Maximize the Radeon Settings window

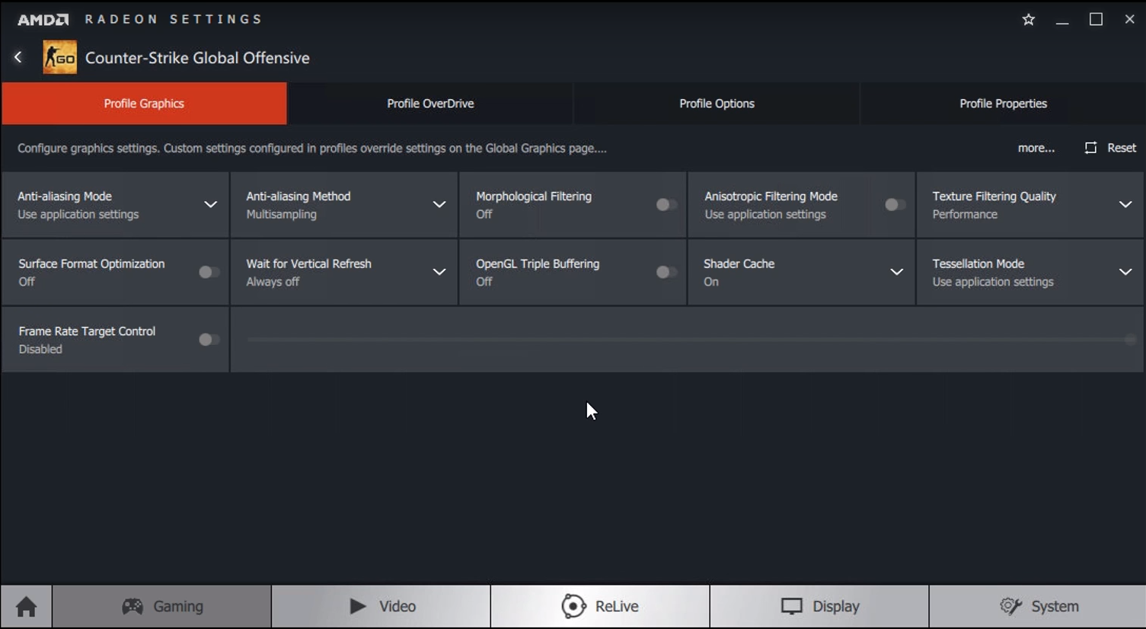point(1096,20)
